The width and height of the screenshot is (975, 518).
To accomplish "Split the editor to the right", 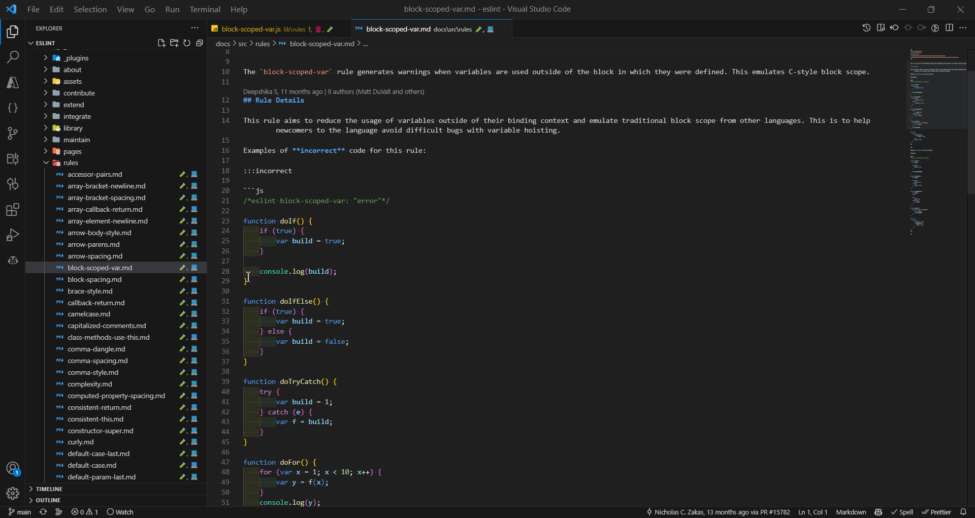I will (949, 28).
